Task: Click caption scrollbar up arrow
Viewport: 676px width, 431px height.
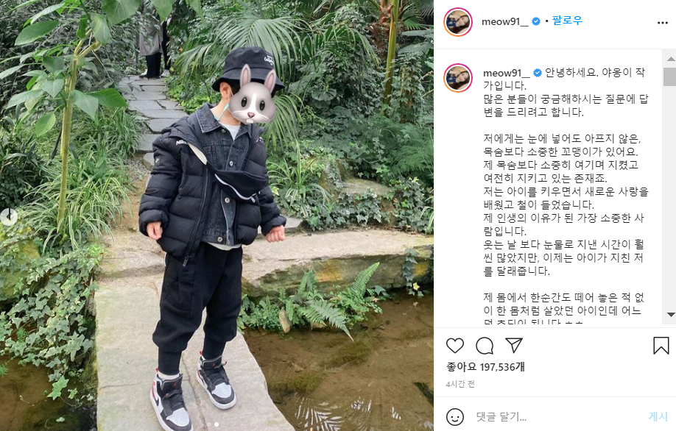Action: [x=671, y=59]
